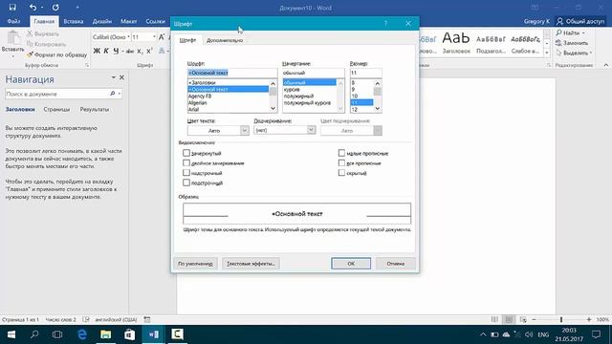Click the Redo icon in quick access
This screenshot has height=344, width=612.
pyautogui.click(x=55, y=7)
